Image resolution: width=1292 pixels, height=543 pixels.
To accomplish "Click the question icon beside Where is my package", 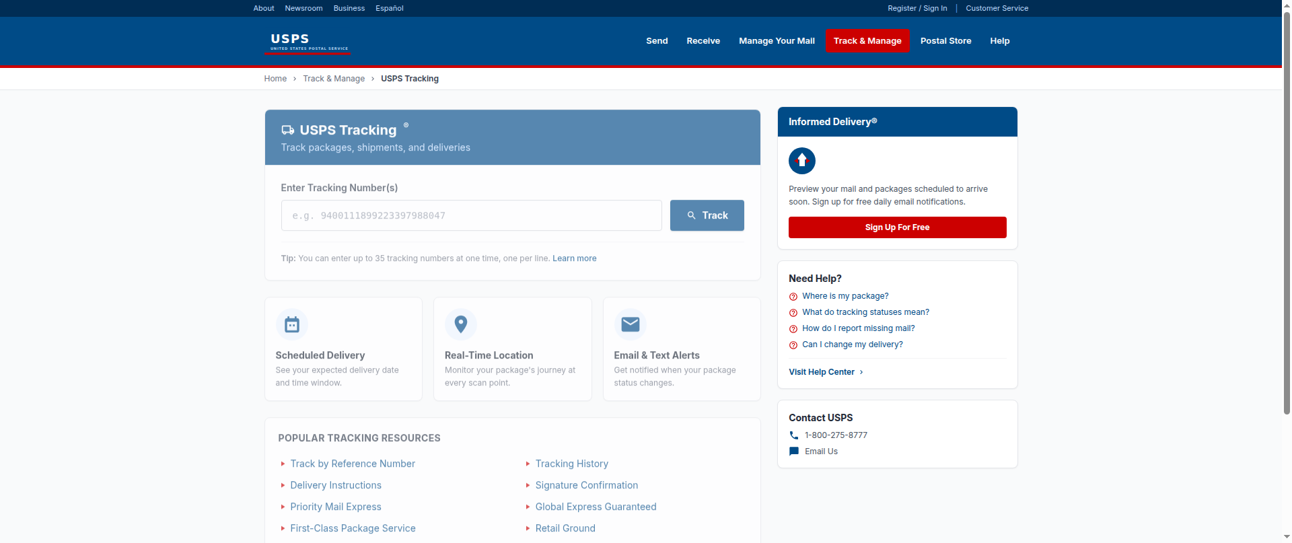I will tap(793, 297).
